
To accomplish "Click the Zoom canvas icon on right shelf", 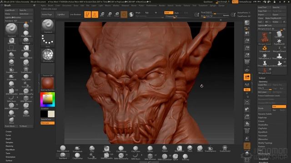I will [x=247, y=41].
